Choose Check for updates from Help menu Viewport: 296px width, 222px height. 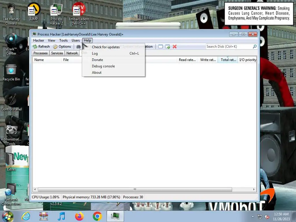(x=113, y=47)
